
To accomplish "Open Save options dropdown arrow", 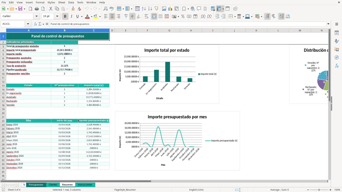I will click(24, 9).
